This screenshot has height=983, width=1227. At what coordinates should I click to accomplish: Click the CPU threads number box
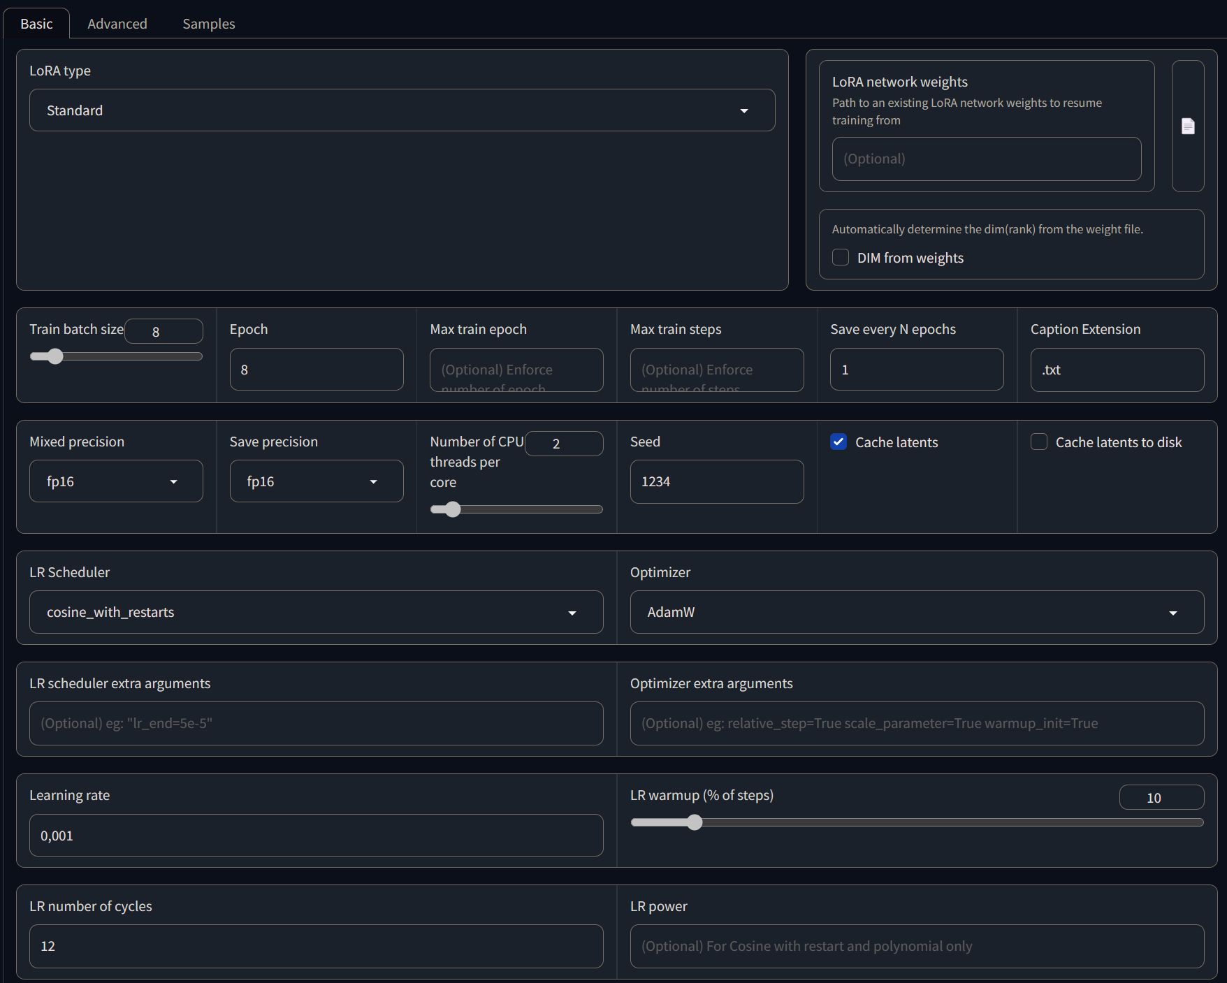pyautogui.click(x=564, y=444)
